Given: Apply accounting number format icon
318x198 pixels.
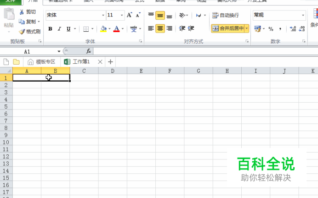Looking at the screenshot, I should [257, 29].
